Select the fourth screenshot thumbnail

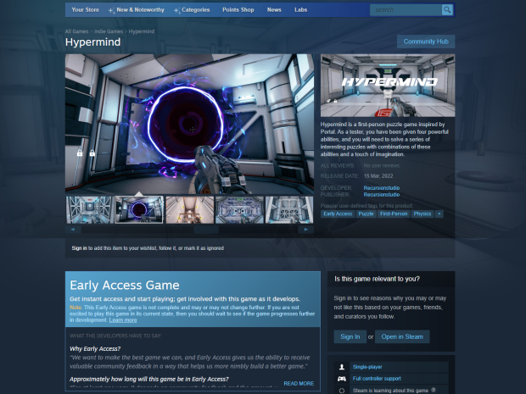pyautogui.click(x=239, y=210)
